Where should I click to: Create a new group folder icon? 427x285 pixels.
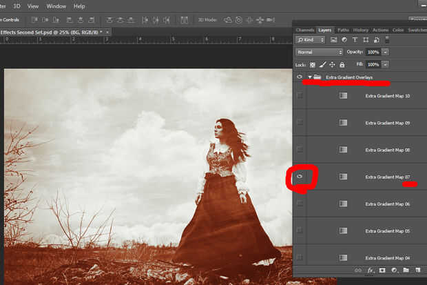tap(406, 270)
